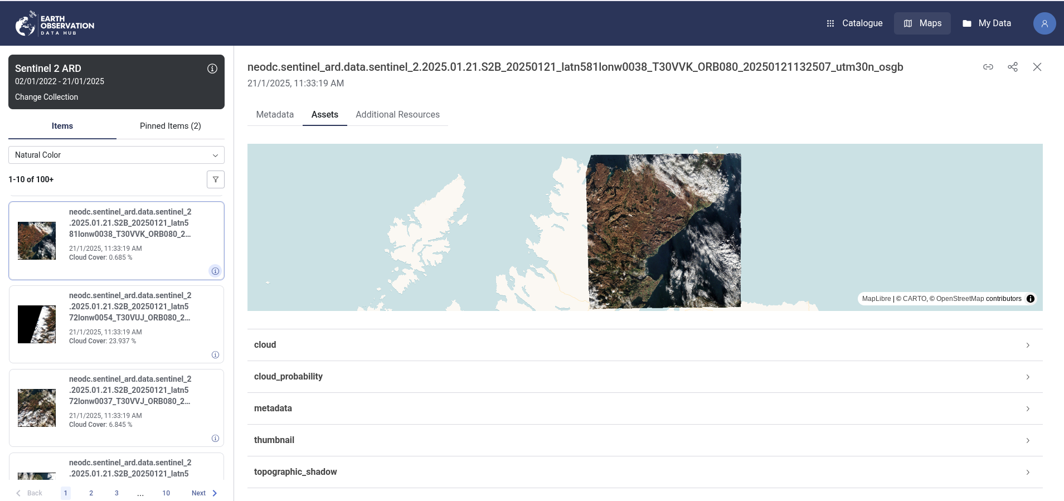Click map attribution info icon
Viewport: 1064px width, 501px height.
tap(1031, 299)
